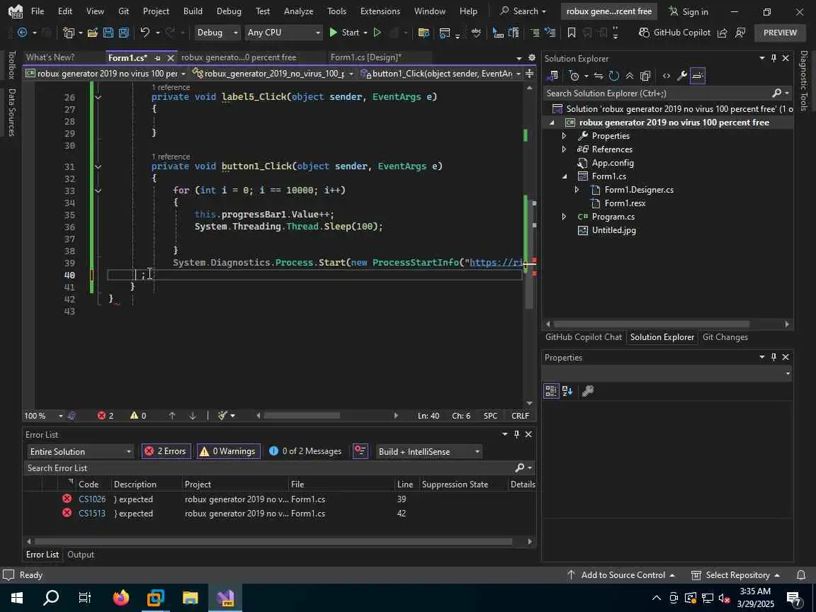This screenshot has width=816, height=612.
Task: Start the program with the green Start button
Action: pos(344,33)
